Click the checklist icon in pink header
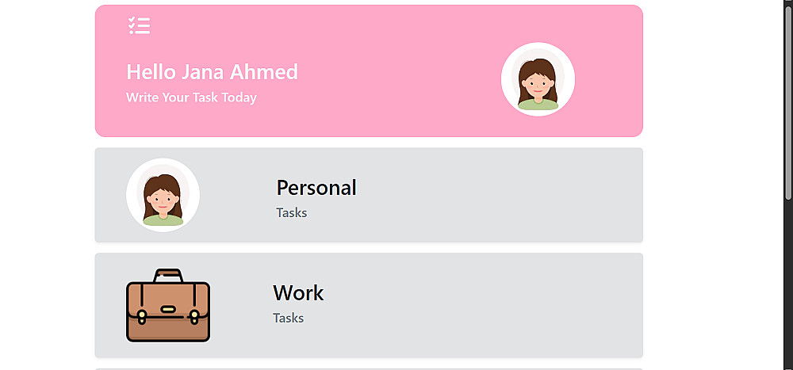793x370 pixels. 139,26
